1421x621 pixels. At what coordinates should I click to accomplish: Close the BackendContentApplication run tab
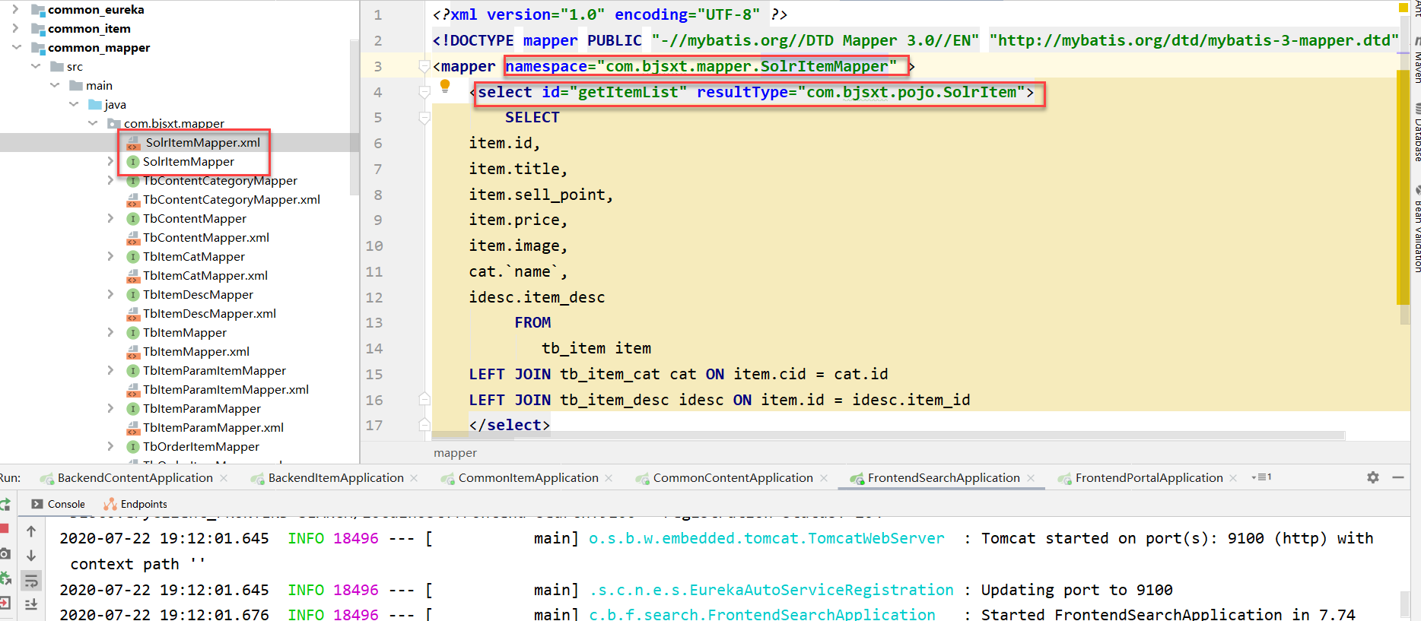pyautogui.click(x=224, y=478)
